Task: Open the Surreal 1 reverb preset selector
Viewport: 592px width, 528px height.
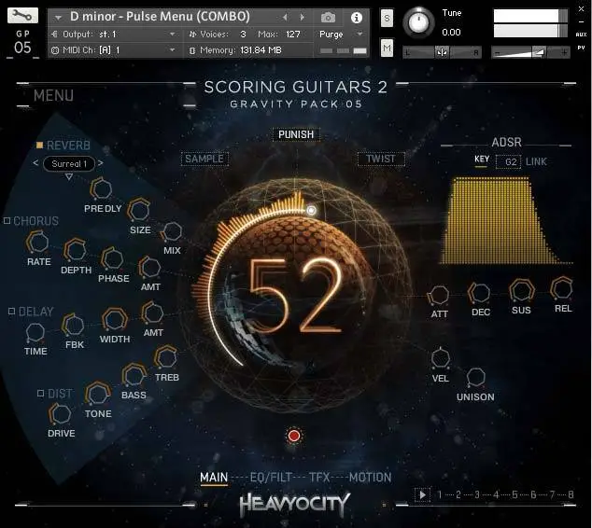Action: coord(69,163)
